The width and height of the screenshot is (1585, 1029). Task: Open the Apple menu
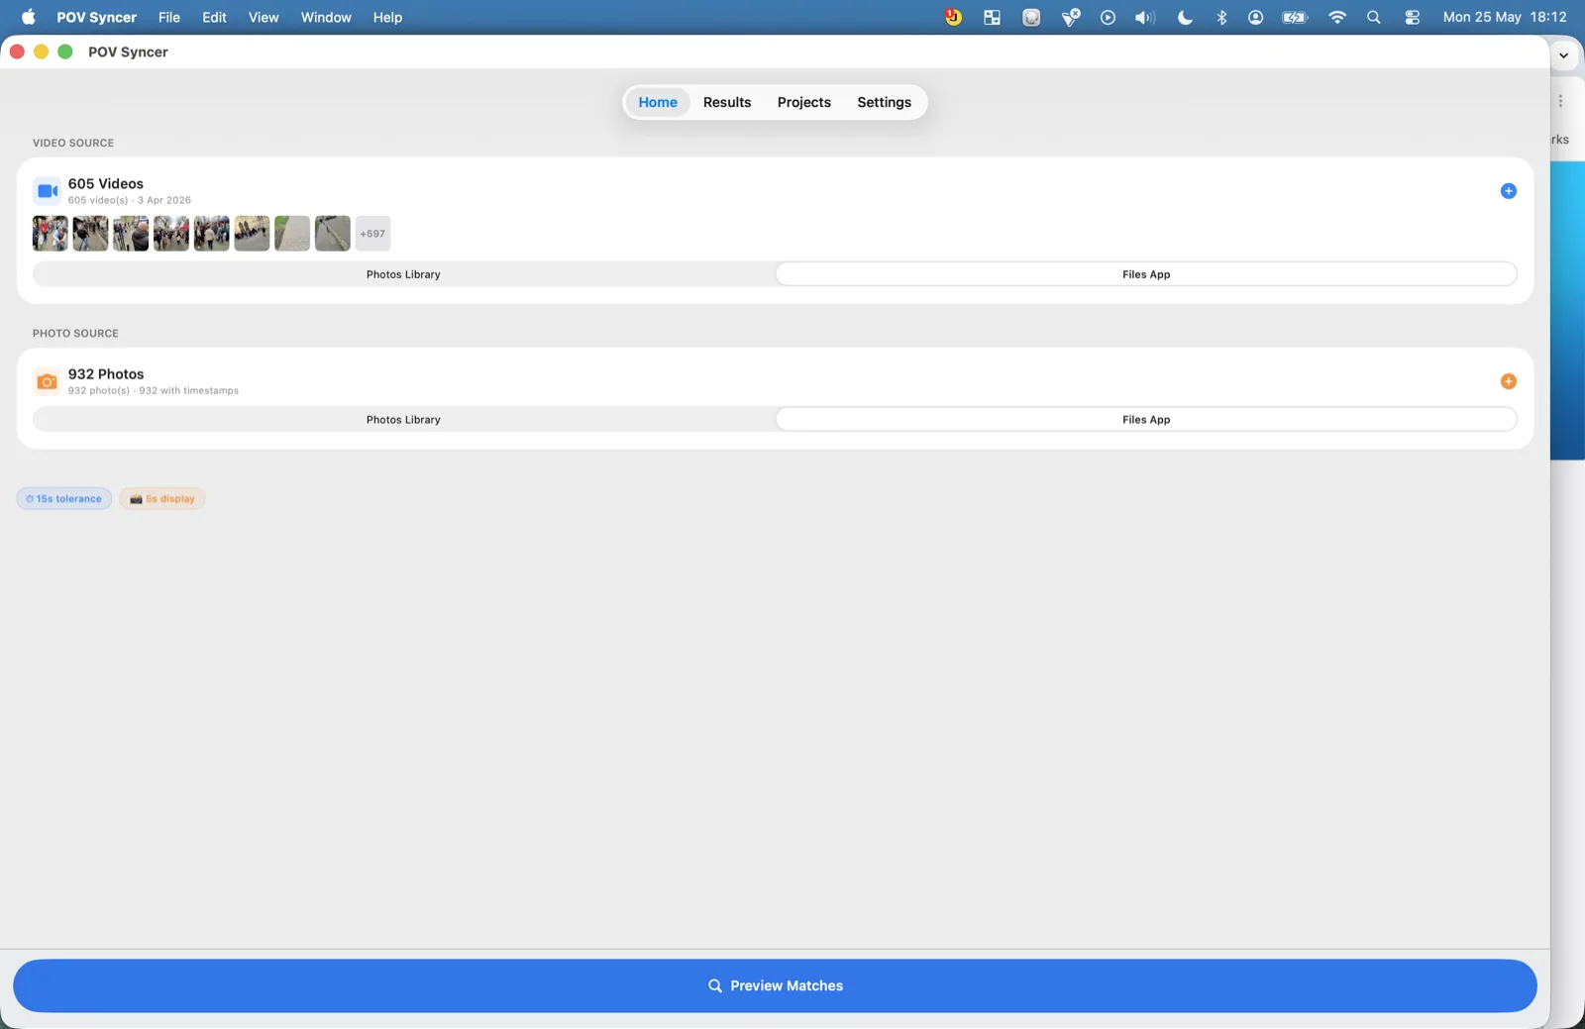click(28, 17)
